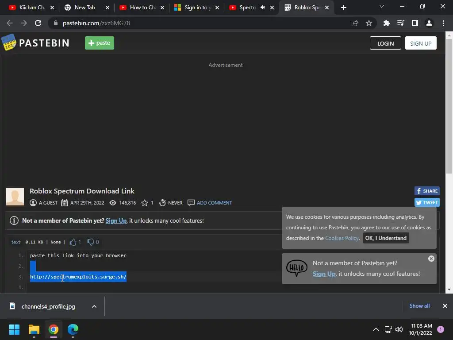Click Chrome icon in taskbar

click(x=54, y=329)
